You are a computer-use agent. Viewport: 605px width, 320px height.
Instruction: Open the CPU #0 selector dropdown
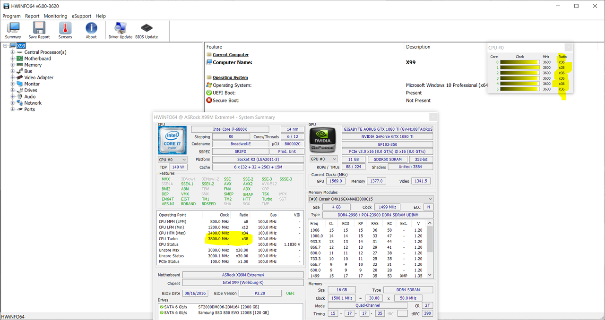point(172,160)
